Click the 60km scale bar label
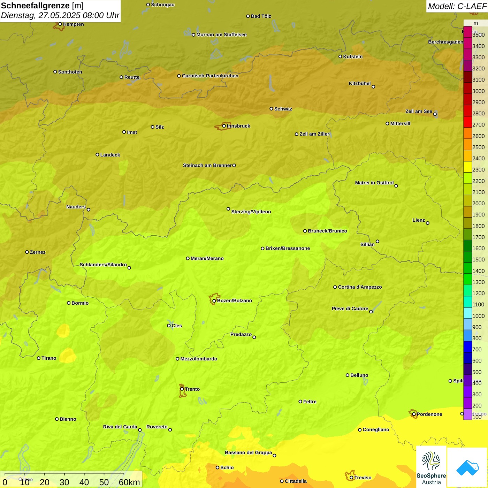This screenshot has height=488, width=488. 129,482
